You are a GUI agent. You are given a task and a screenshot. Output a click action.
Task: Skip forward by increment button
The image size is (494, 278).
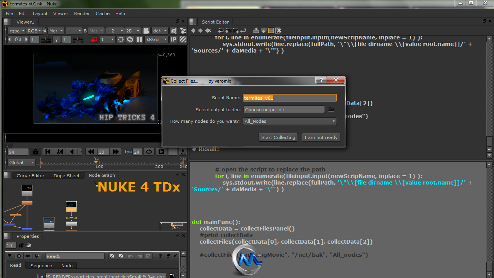point(115,152)
